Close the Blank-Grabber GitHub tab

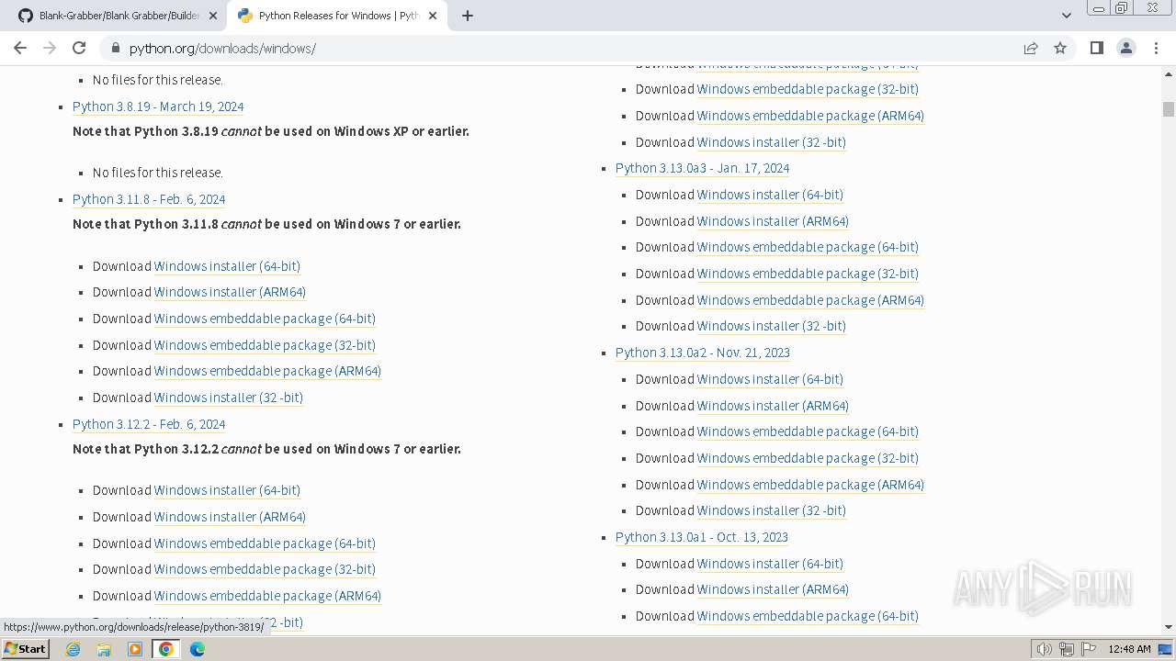[x=213, y=16]
